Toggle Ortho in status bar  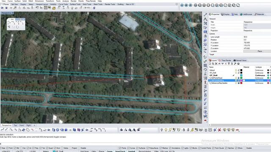94,151
